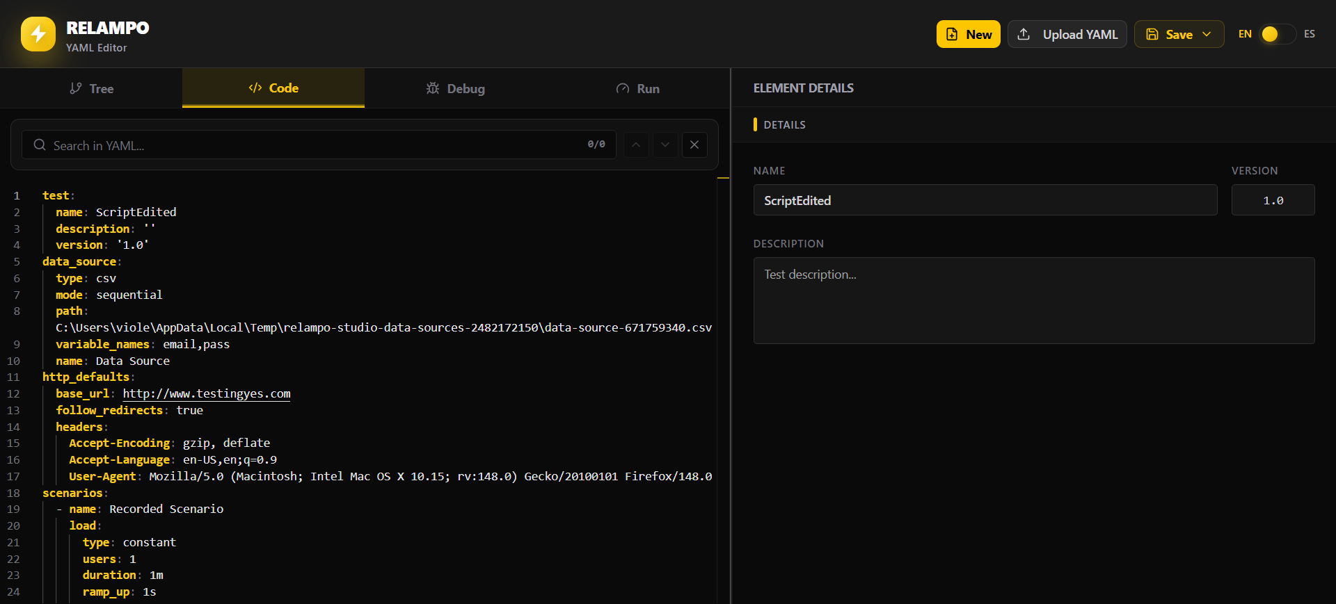Click the 'http_defaults:' key in code

tap(88, 377)
